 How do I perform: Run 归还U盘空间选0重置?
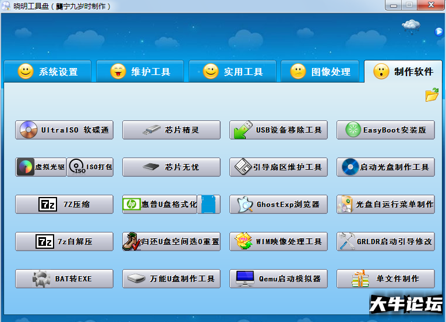click(x=171, y=241)
